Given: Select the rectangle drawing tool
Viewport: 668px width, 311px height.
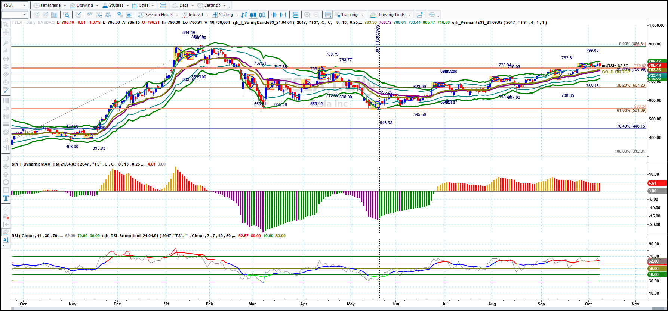Looking at the screenshot, I should pyautogui.click(x=6, y=190).
